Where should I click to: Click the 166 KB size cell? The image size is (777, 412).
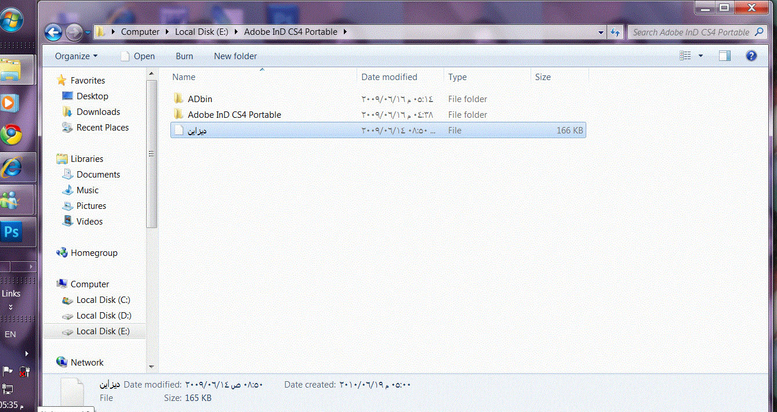pyautogui.click(x=569, y=131)
